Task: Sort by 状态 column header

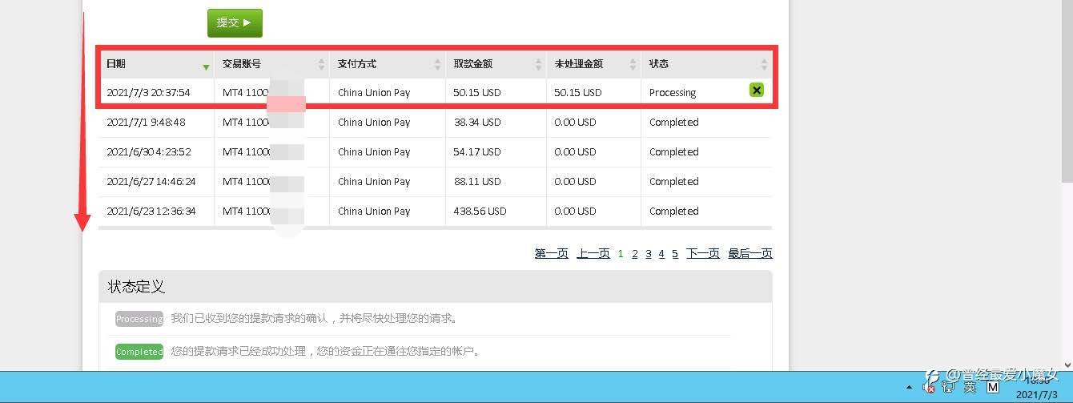Action: [706, 64]
